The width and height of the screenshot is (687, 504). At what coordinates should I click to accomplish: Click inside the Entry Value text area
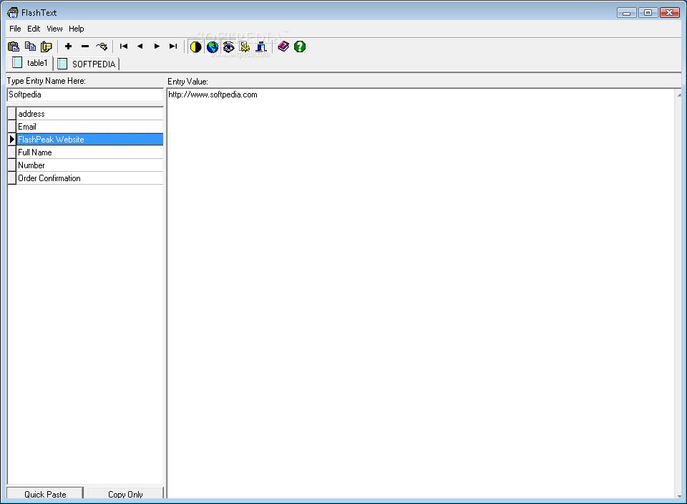click(x=421, y=293)
